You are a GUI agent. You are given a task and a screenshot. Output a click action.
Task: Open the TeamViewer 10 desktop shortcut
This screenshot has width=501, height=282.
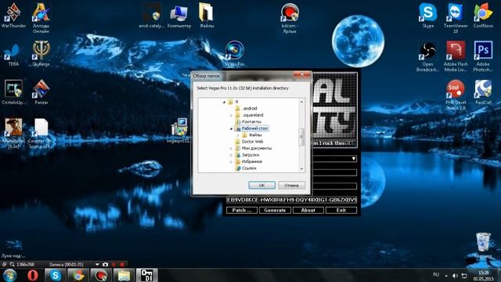coord(456,18)
